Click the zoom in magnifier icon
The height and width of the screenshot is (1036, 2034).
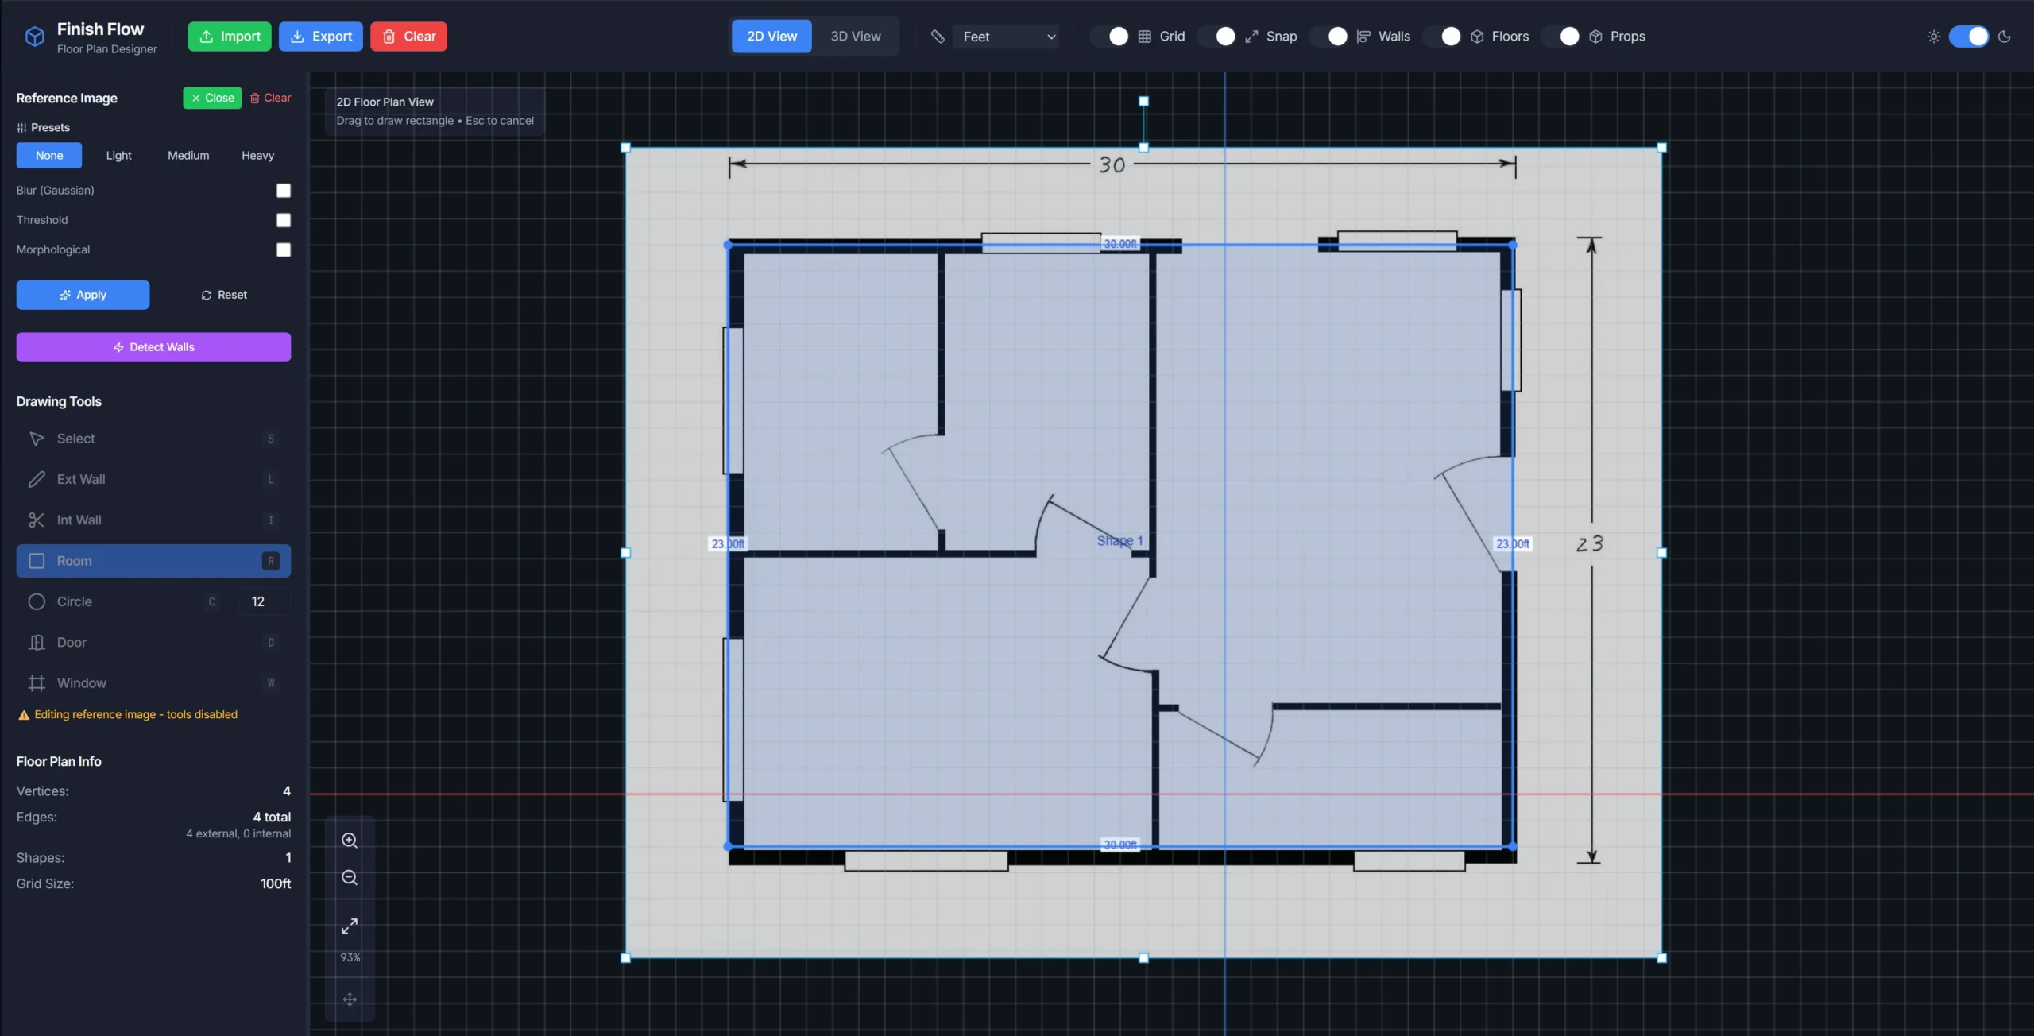click(x=350, y=841)
